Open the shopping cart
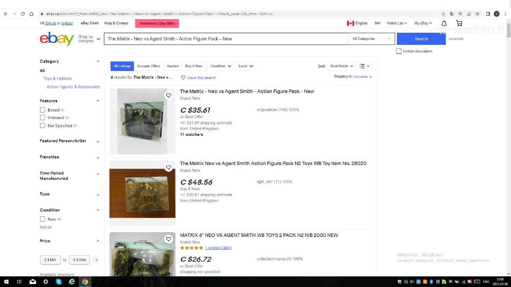511x287 pixels. coord(459,23)
